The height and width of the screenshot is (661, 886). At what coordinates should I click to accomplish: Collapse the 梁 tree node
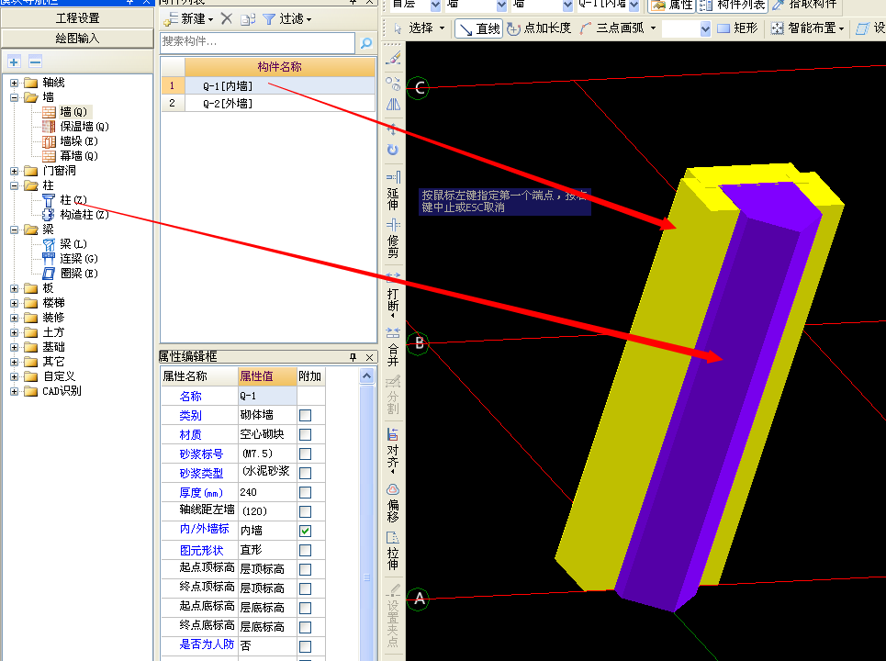pyautogui.click(x=14, y=230)
